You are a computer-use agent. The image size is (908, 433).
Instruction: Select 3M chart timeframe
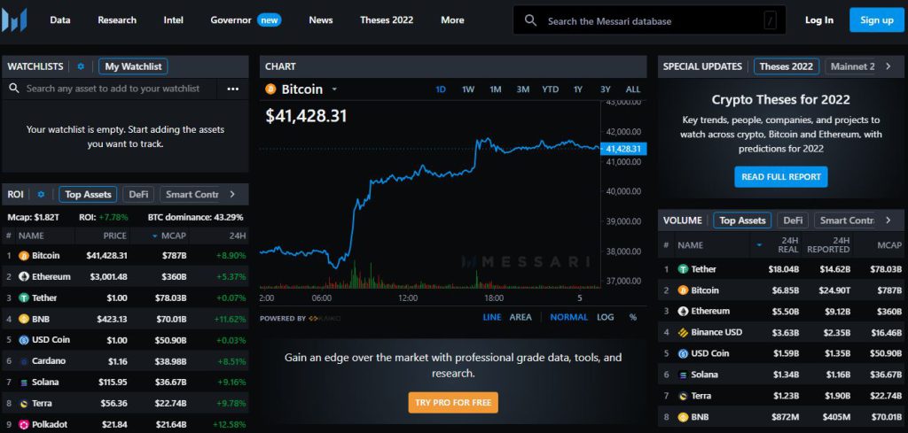523,89
